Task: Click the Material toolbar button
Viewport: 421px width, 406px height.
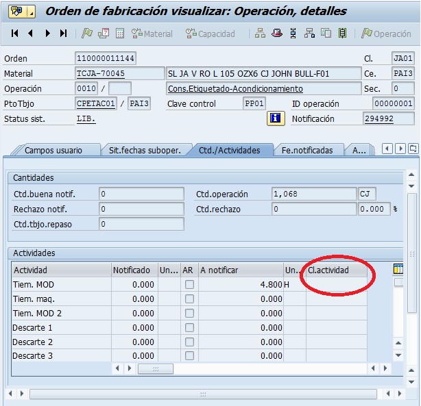Action: click(152, 34)
